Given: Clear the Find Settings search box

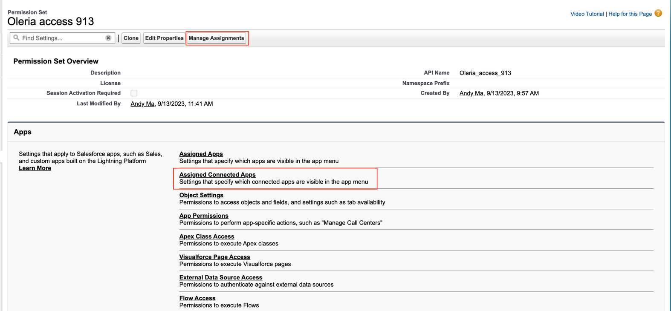Looking at the screenshot, I should pos(108,38).
